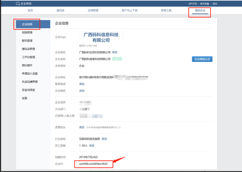Image resolution: width=242 pixels, height=172 pixels.
Task: Switch to 应用管理 tab
Action: pyautogui.click(x=93, y=10)
